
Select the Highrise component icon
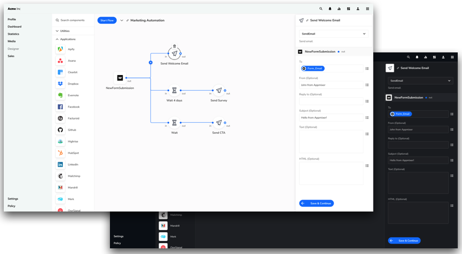[60, 142]
